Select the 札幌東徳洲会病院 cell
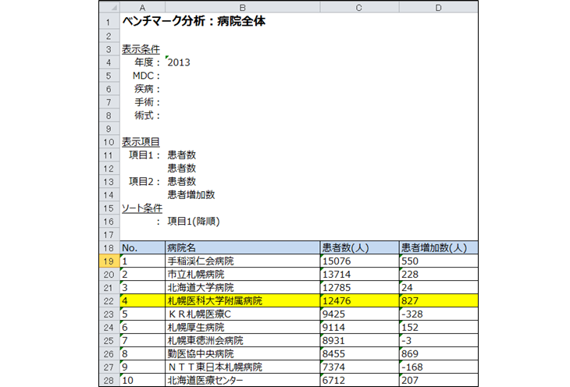This screenshot has width=570, height=387. 243,341
